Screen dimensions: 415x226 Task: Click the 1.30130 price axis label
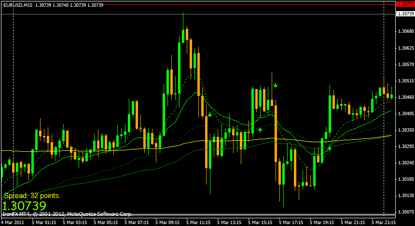405,196
